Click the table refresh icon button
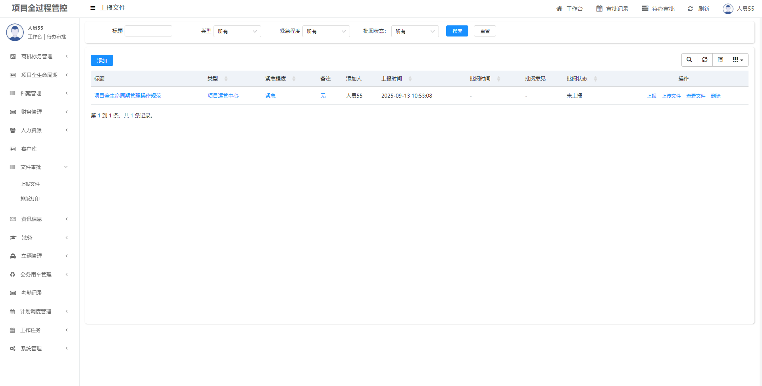Image resolution: width=762 pixels, height=386 pixels. [705, 60]
